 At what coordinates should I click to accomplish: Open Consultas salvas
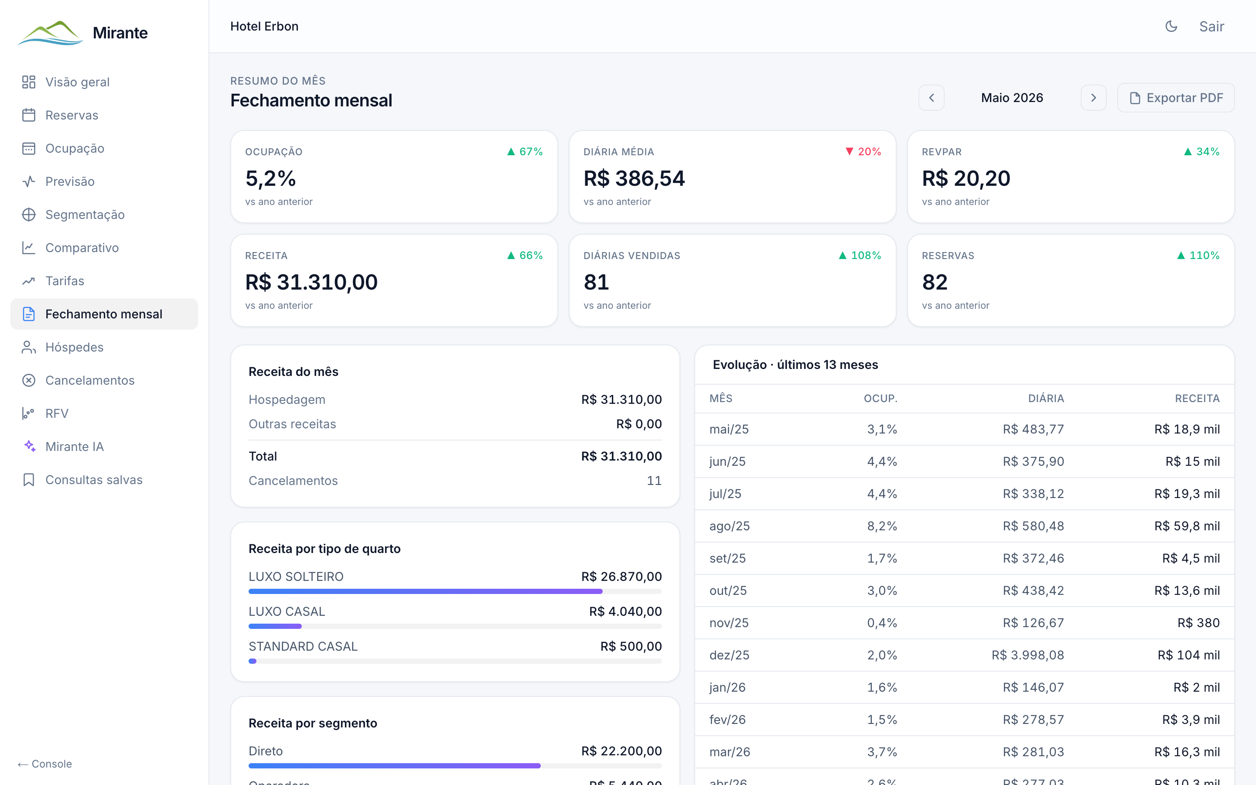[x=104, y=480]
